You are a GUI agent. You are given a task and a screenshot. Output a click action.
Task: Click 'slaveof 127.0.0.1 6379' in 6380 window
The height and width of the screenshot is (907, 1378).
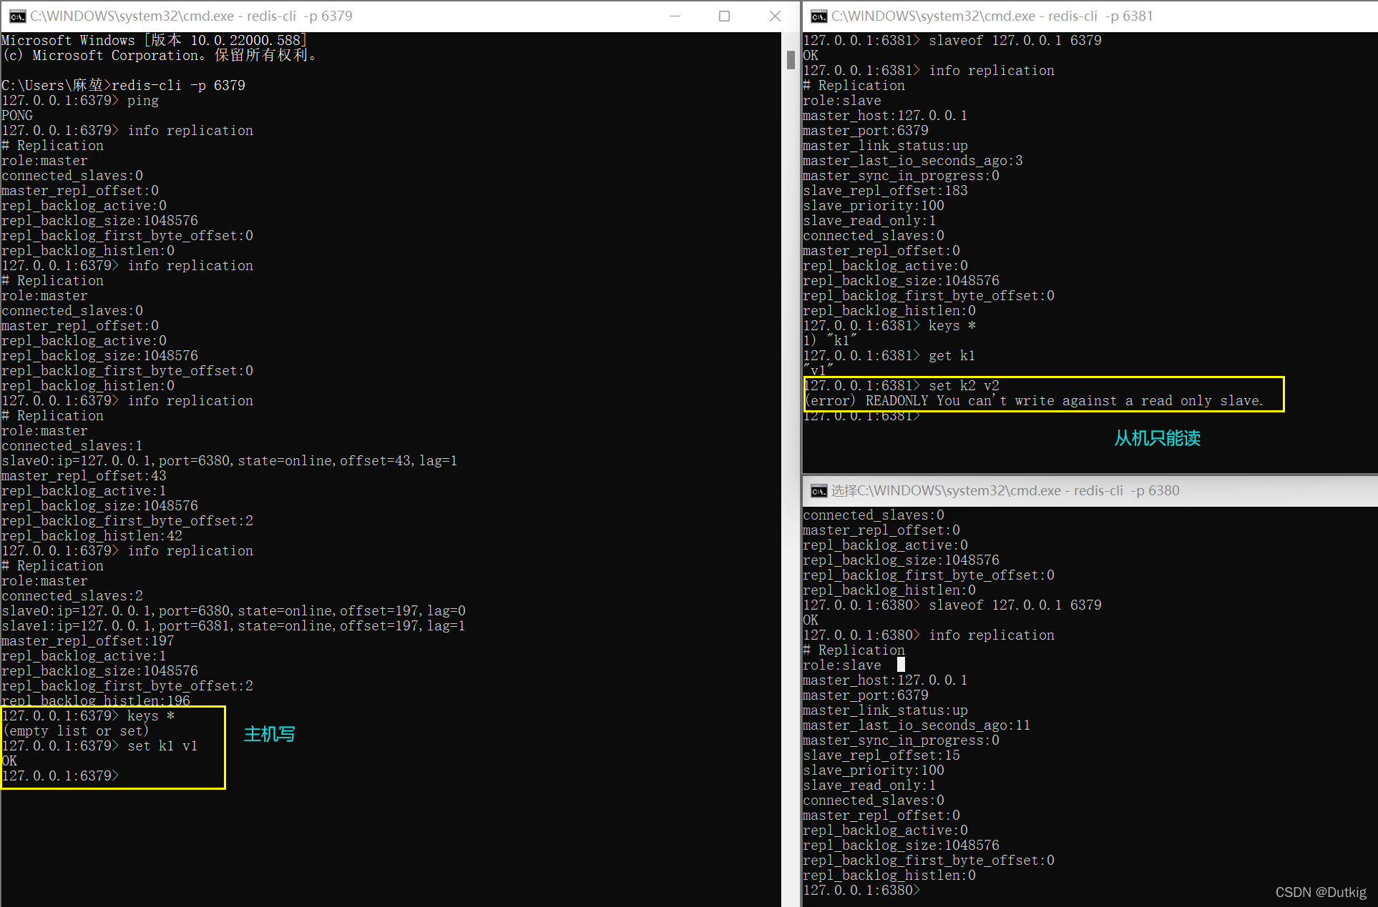[x=1015, y=605]
